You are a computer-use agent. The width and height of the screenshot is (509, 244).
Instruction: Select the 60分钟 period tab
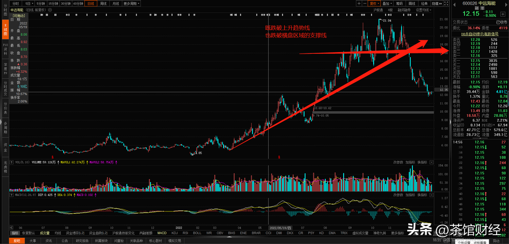(78, 3)
